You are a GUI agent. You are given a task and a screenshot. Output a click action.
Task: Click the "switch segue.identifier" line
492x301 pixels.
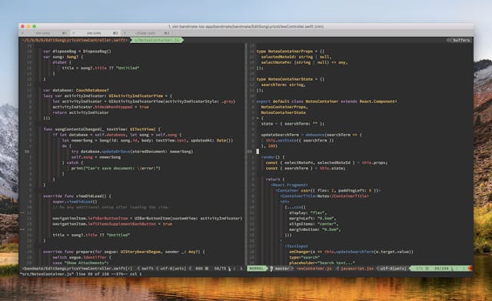pyautogui.click(x=82, y=257)
